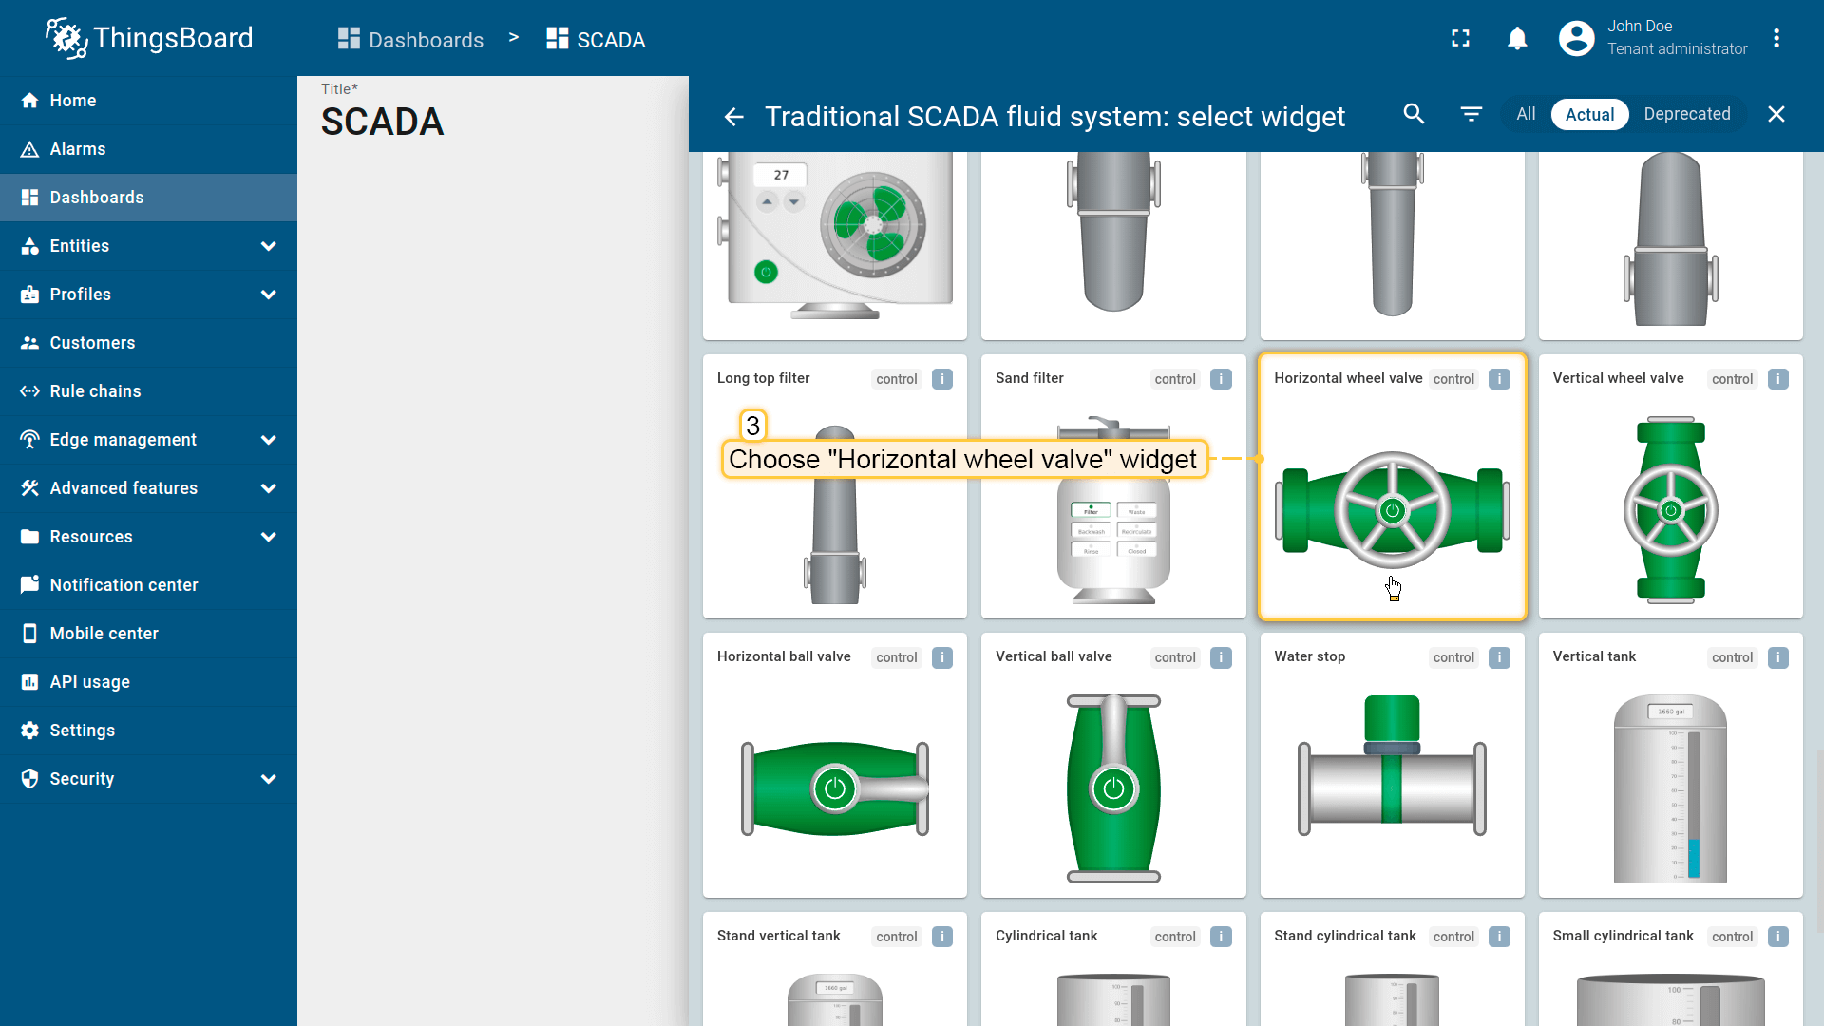Click the search icon in widget selector

(x=1414, y=114)
